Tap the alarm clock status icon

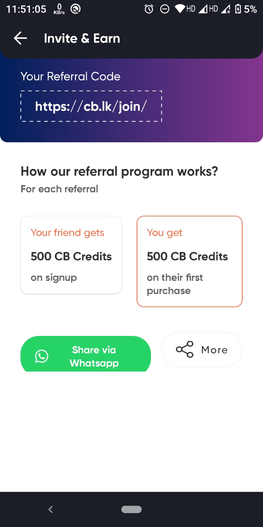149,9
